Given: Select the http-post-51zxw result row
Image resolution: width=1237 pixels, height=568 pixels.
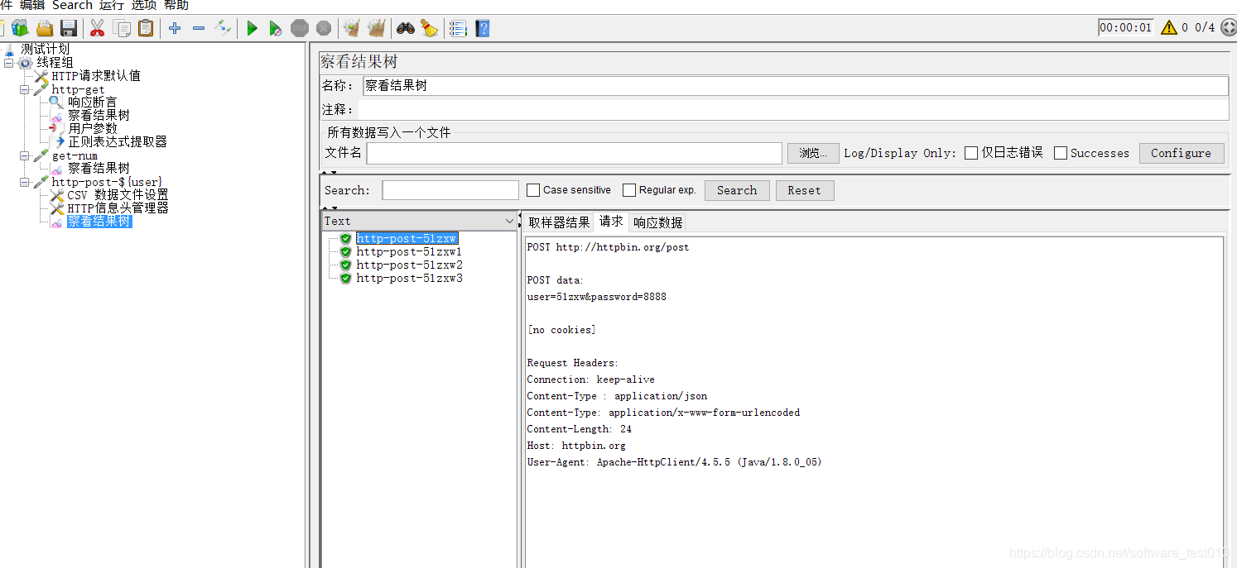Looking at the screenshot, I should coord(407,238).
